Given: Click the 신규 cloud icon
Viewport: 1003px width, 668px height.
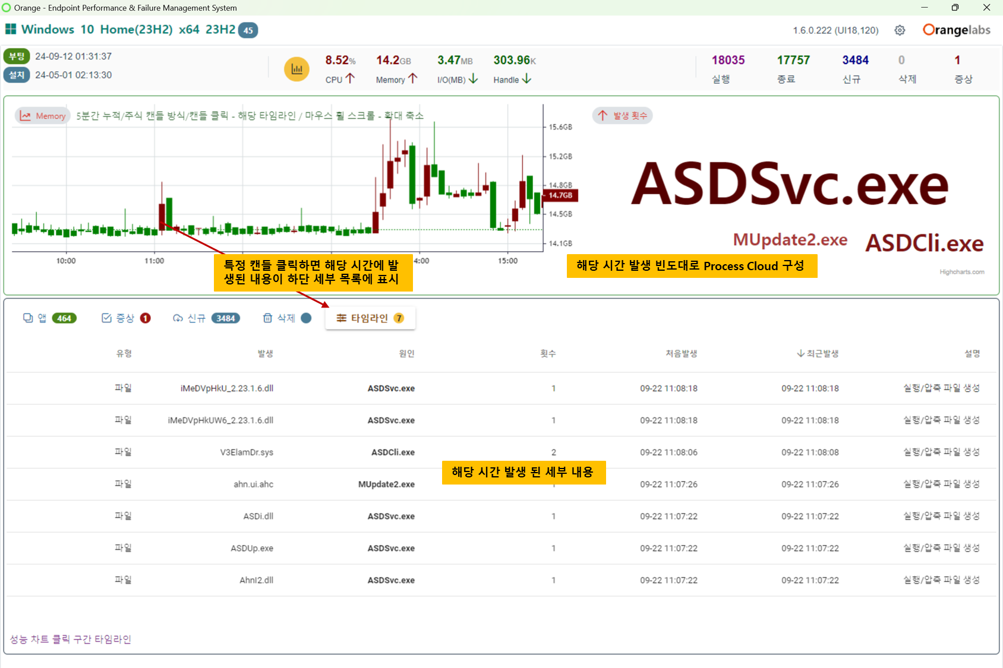Looking at the screenshot, I should (x=178, y=318).
